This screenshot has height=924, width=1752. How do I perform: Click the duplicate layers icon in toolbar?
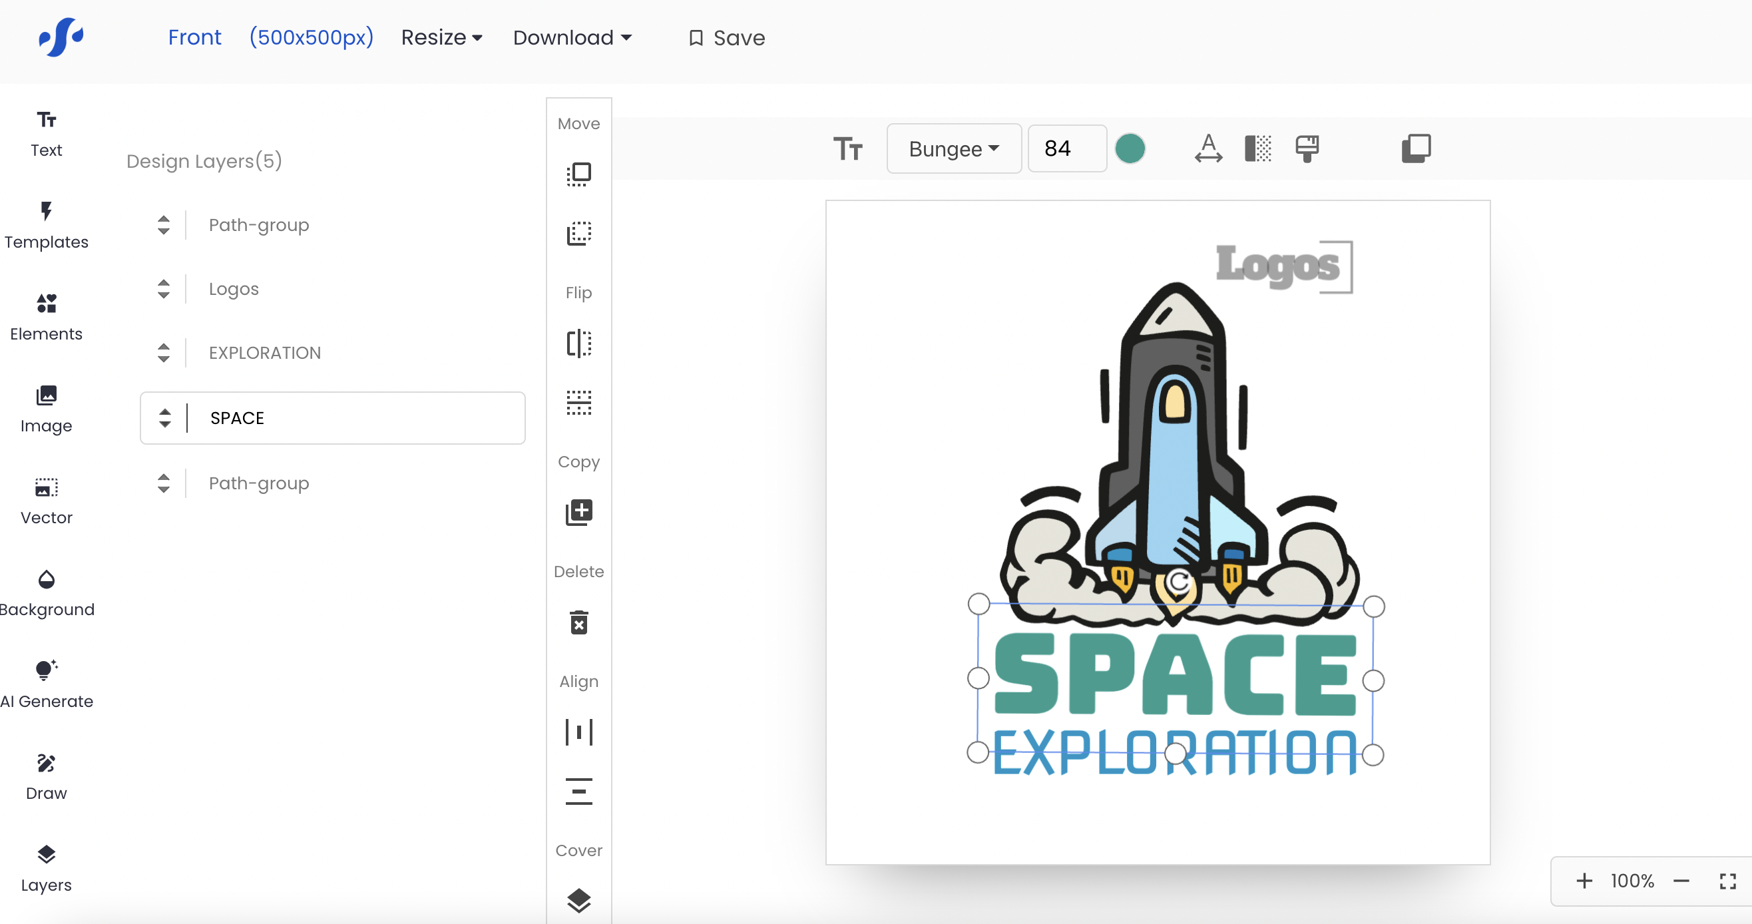[1416, 148]
